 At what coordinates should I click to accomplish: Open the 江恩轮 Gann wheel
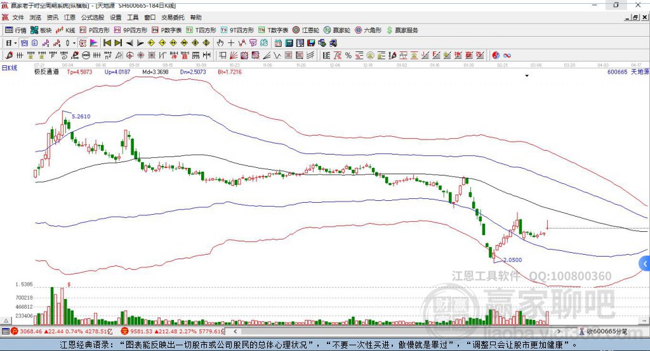(x=306, y=30)
